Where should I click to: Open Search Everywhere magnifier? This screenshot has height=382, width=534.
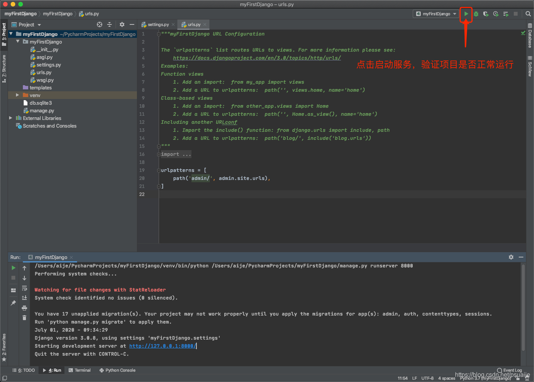[528, 14]
